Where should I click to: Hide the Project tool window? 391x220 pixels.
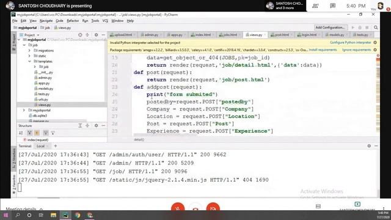pyautogui.click(x=103, y=35)
